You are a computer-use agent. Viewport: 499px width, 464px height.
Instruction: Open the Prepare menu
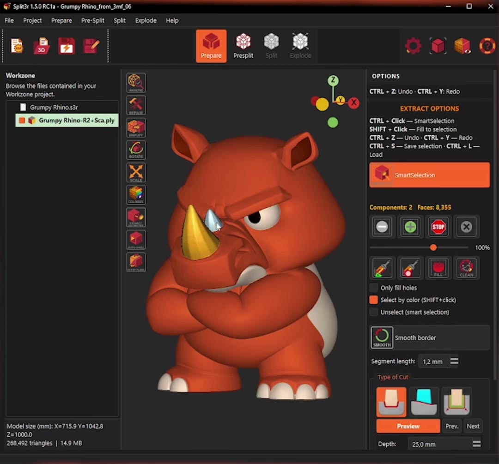click(61, 20)
